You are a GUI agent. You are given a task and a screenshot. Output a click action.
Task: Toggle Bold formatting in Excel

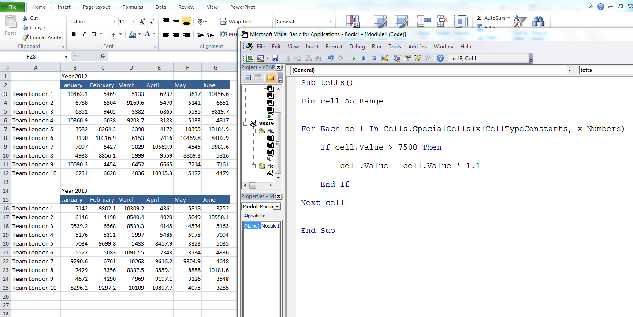point(74,34)
